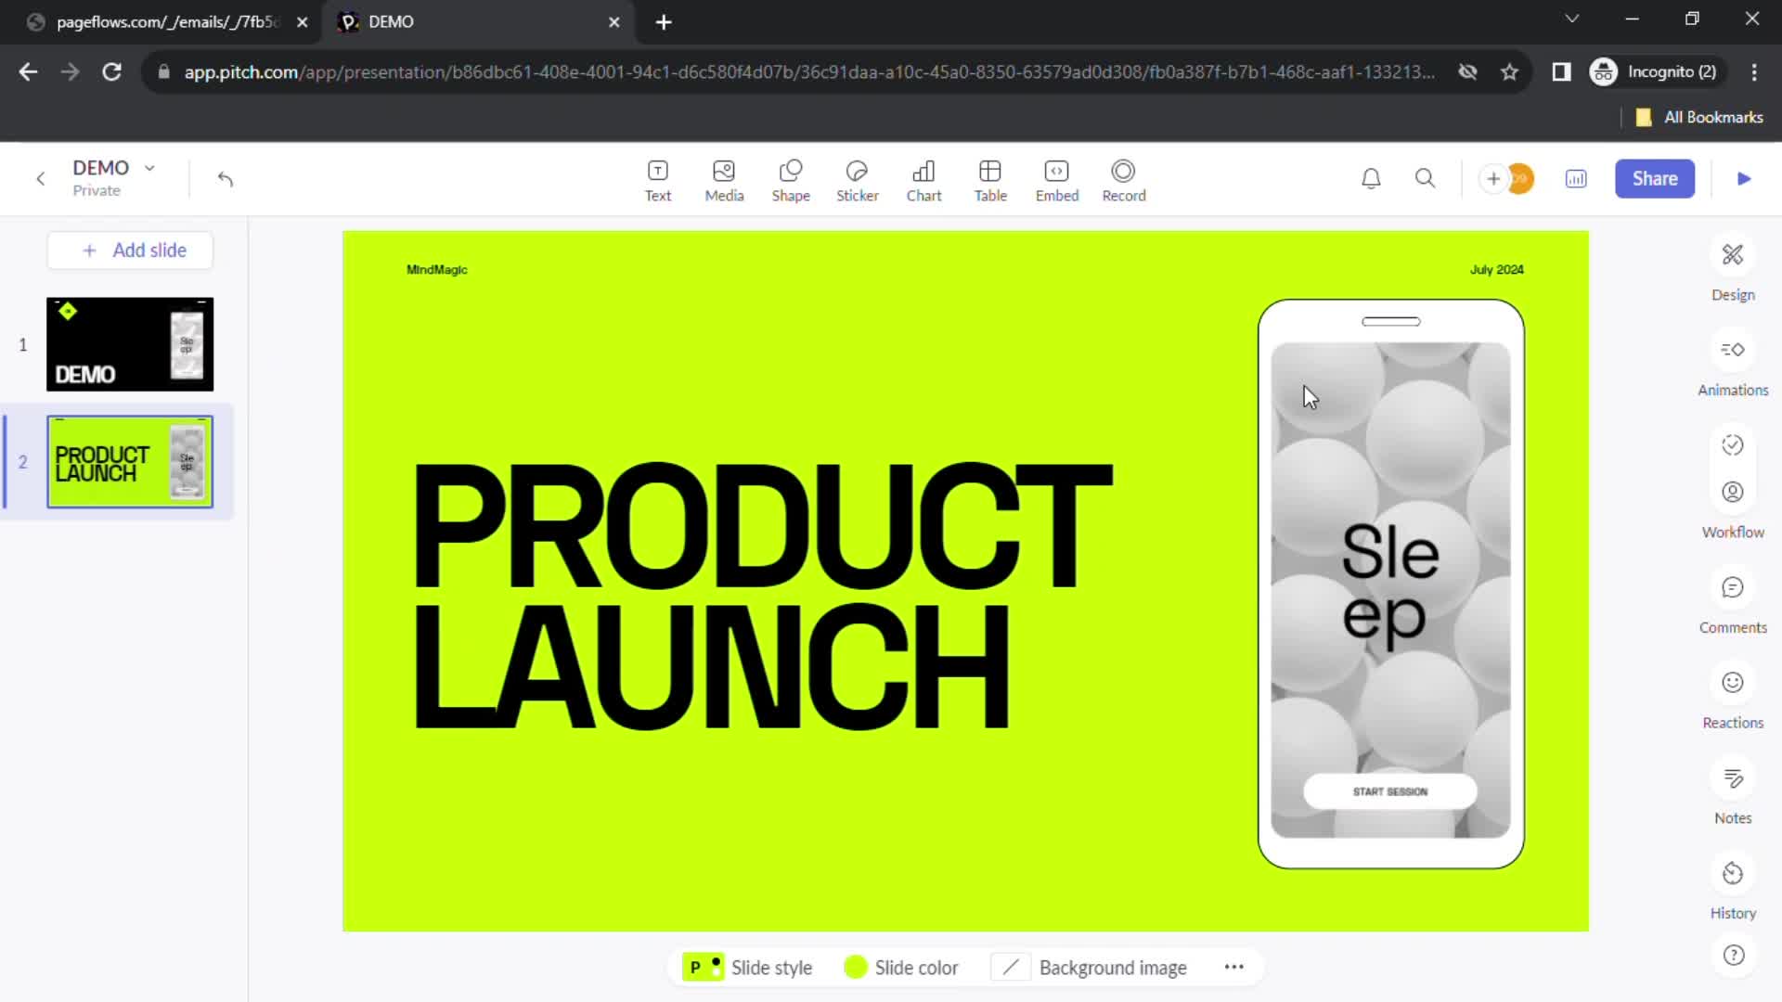Image resolution: width=1782 pixels, height=1002 pixels.
Task: Click present/play button to start presentation
Action: pos(1745,179)
